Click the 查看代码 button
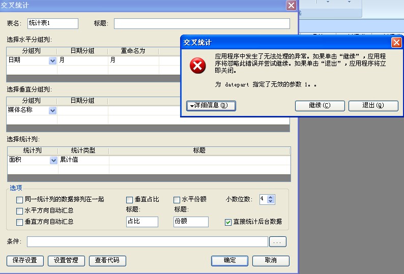The height and width of the screenshot is (274, 404). pos(107,261)
